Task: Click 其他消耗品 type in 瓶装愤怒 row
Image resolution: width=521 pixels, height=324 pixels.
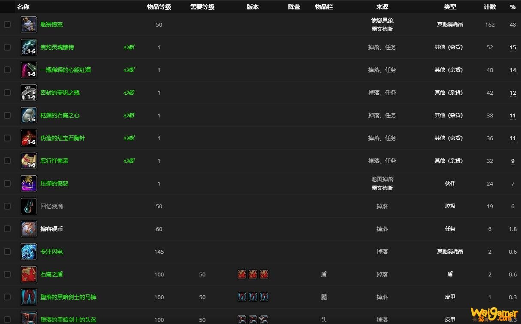Action: pos(450,24)
